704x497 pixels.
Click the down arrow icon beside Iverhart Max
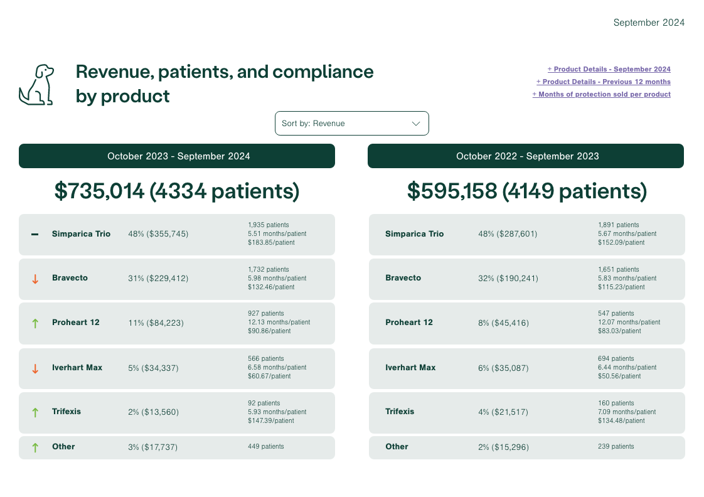pyautogui.click(x=35, y=368)
